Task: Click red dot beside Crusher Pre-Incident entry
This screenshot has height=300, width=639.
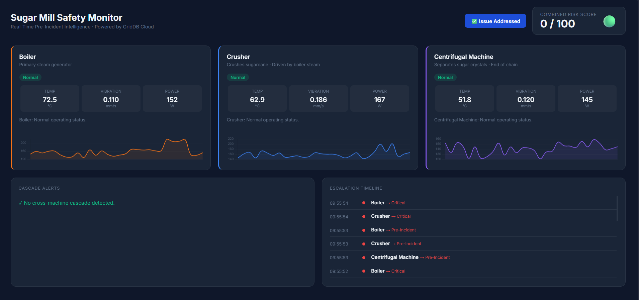Action: 364,244
